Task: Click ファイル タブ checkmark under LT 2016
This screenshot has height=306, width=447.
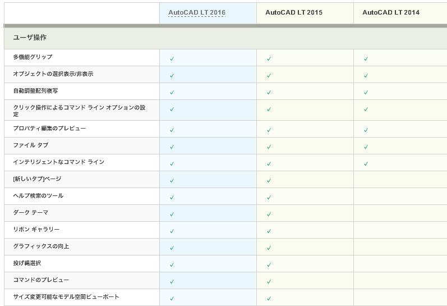Action: (172, 147)
